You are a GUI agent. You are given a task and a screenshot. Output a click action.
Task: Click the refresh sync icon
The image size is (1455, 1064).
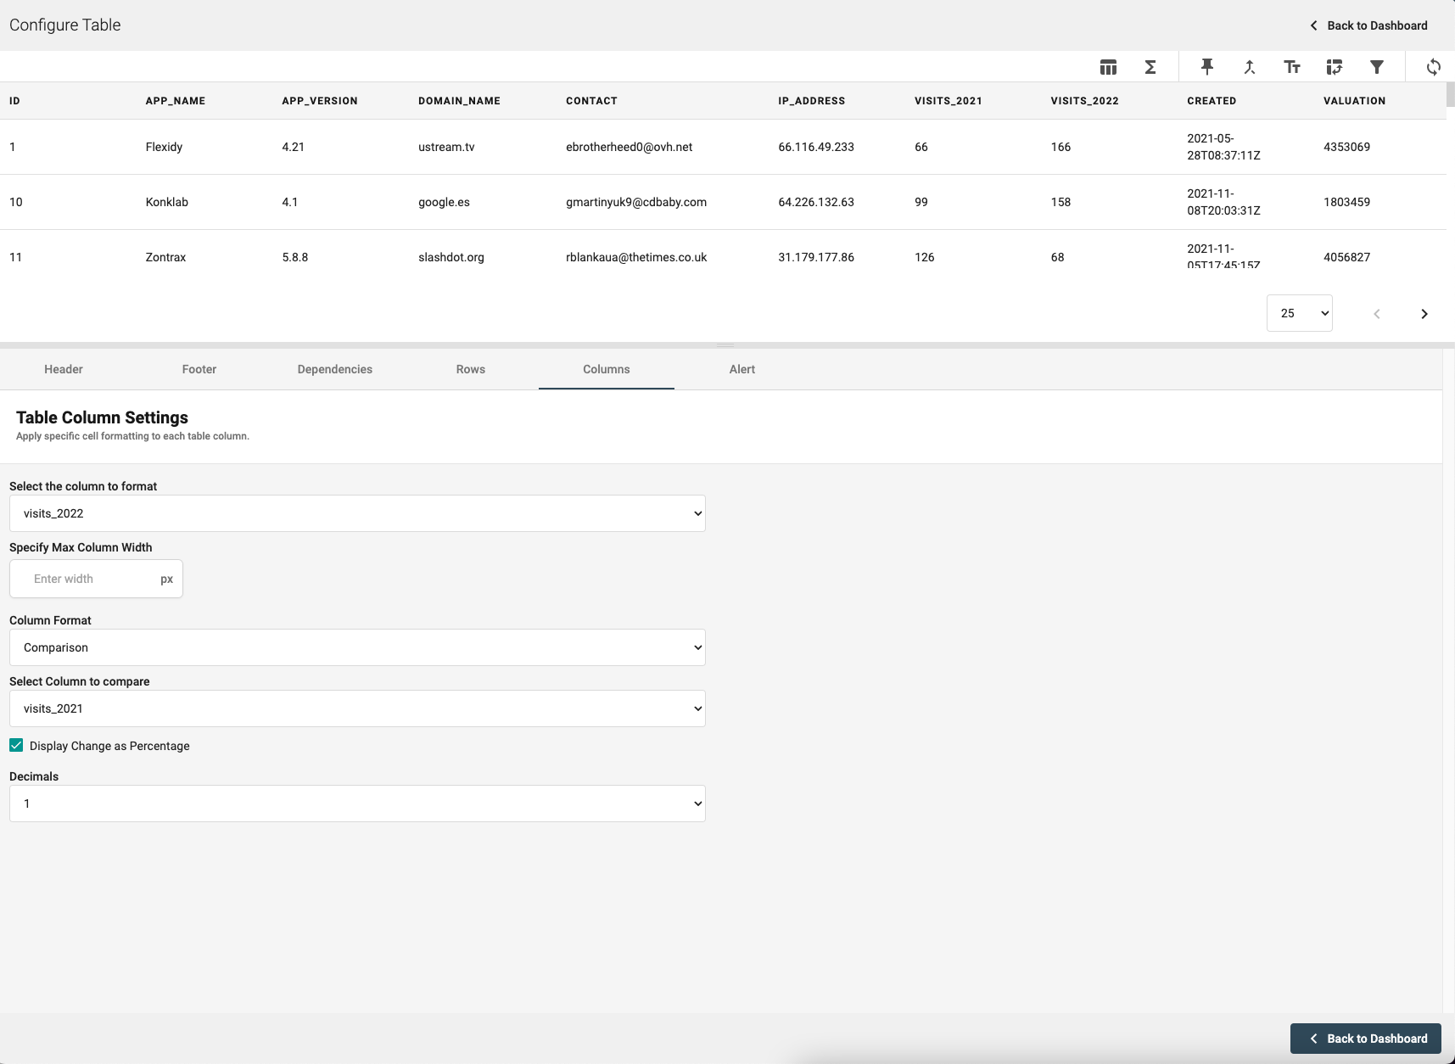[x=1433, y=67]
